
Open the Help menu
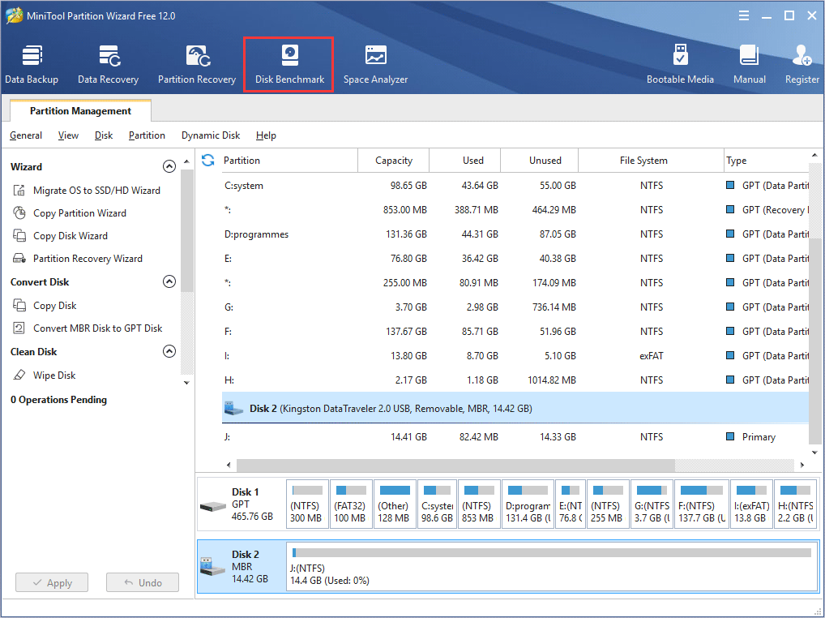point(267,135)
